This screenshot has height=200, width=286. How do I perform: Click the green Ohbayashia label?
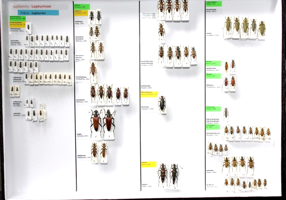[x=213, y=109]
